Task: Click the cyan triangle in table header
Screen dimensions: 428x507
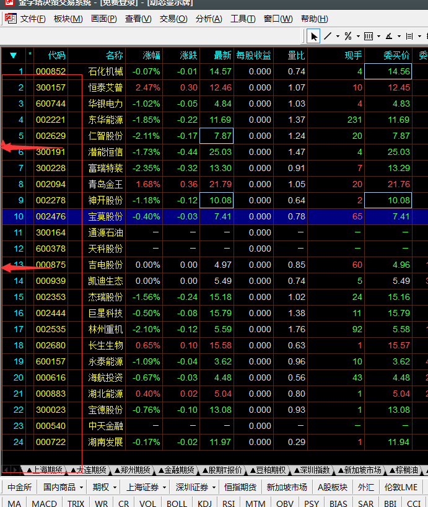Action: click(13, 56)
